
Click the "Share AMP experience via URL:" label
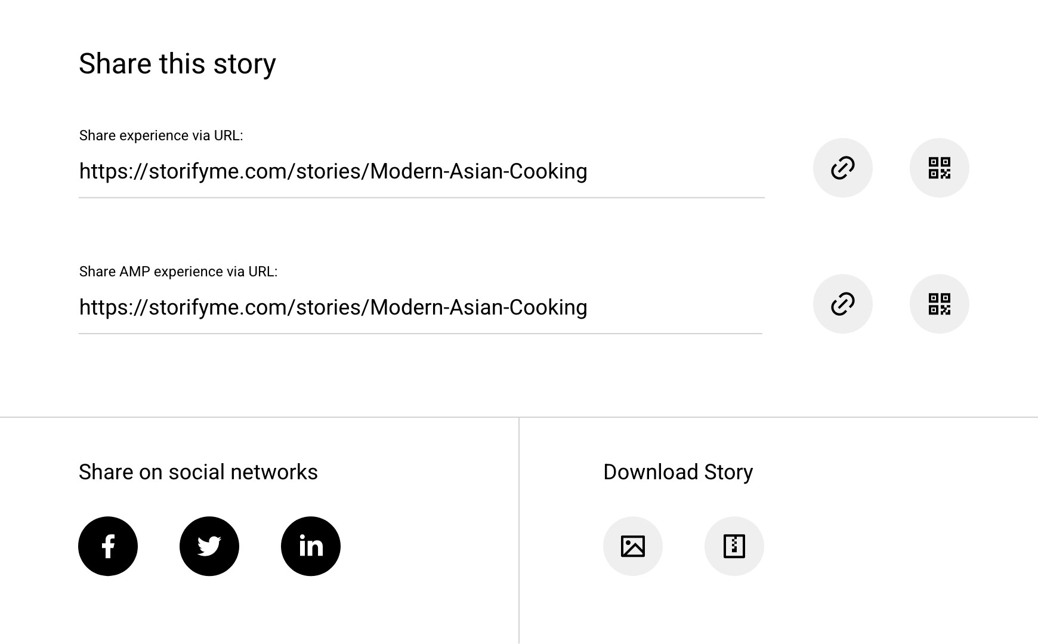point(178,272)
